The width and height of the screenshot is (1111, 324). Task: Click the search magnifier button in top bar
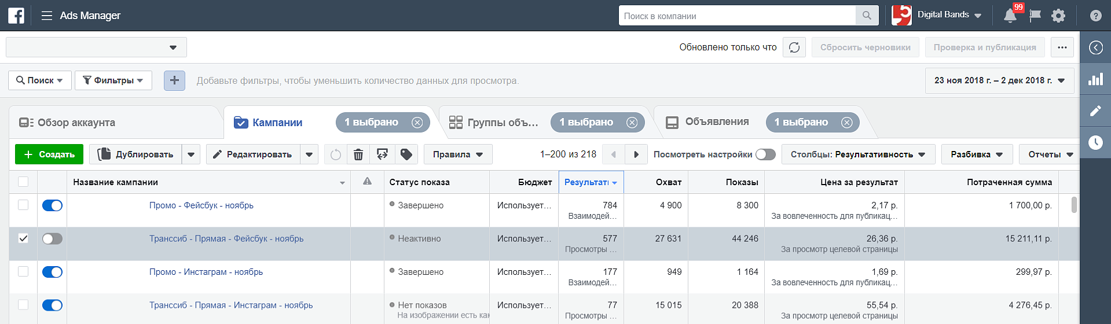click(x=867, y=16)
